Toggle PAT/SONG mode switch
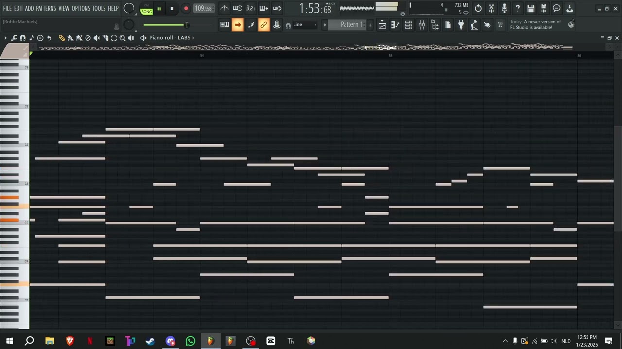 tap(146, 9)
